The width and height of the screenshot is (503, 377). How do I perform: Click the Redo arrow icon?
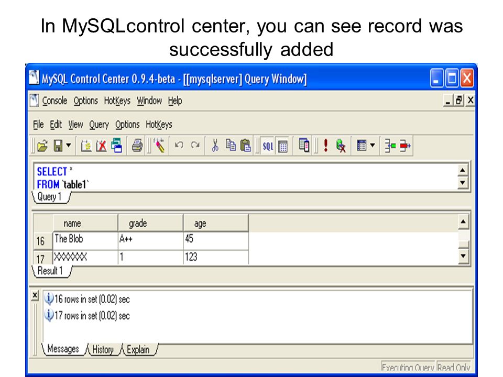point(195,145)
